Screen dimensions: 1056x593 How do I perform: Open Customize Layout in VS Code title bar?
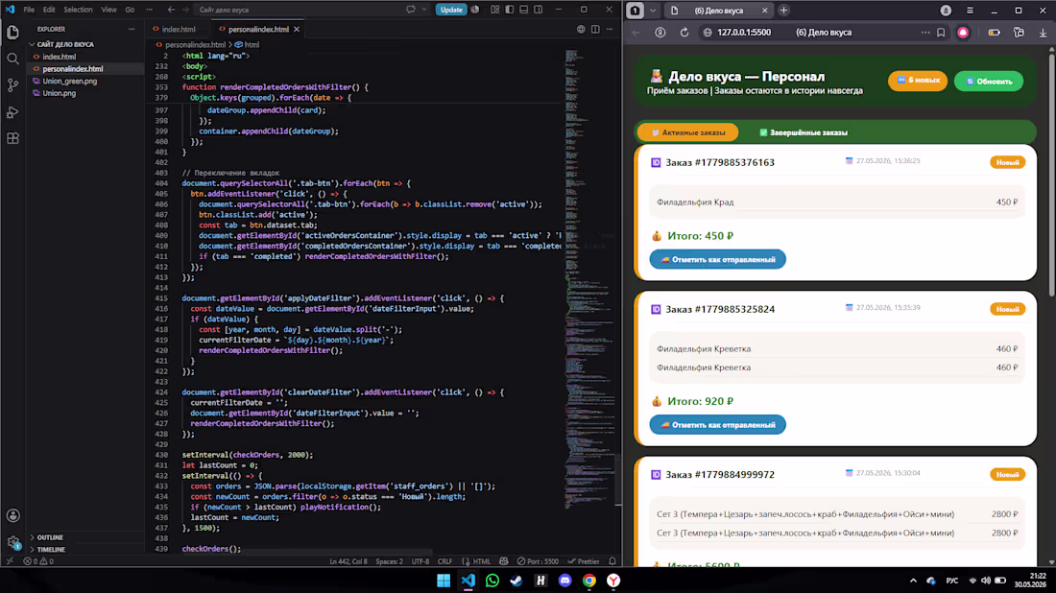pos(495,10)
